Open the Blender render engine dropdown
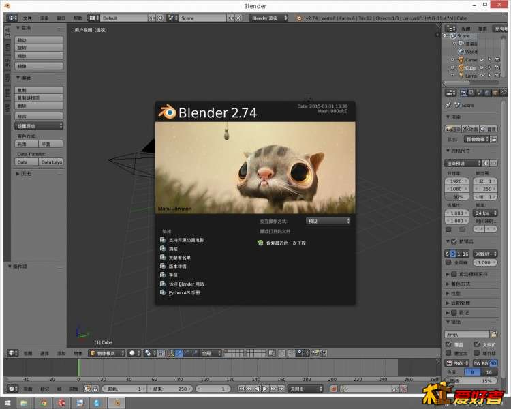511x409 pixels. pyautogui.click(x=269, y=18)
